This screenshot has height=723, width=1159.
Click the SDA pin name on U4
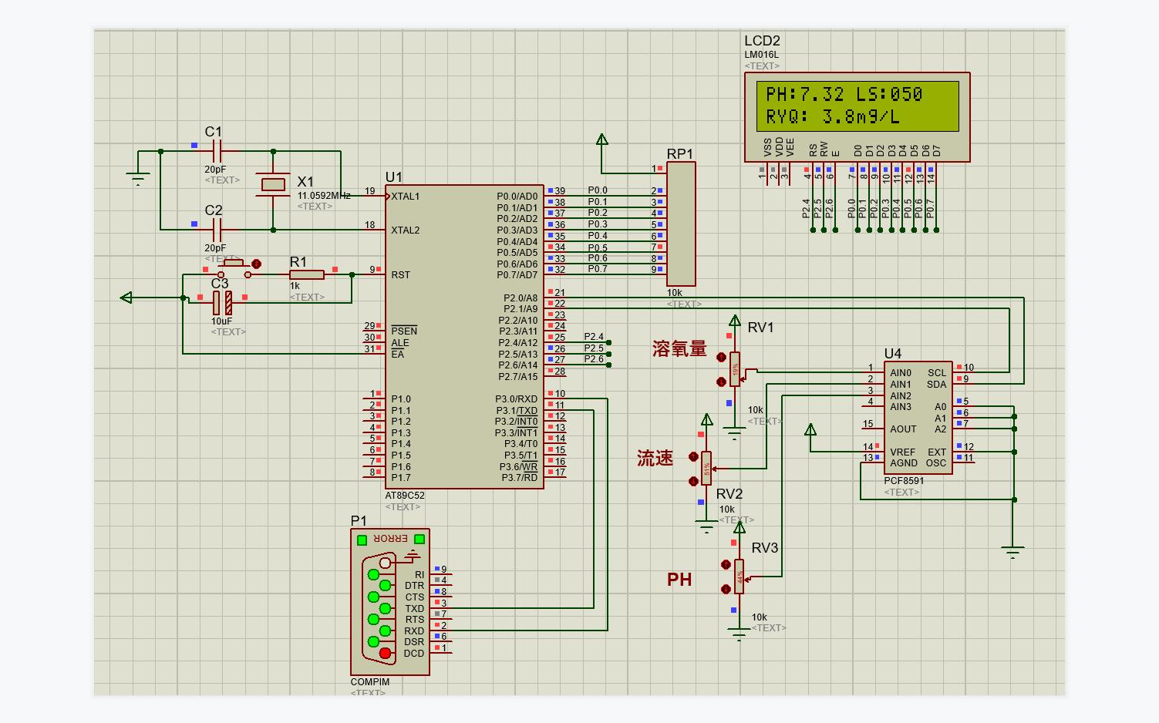tap(937, 385)
